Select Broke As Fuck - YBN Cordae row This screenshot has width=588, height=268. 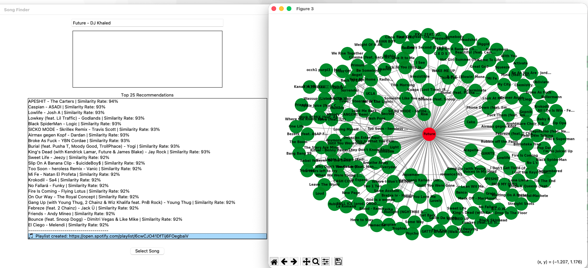(147, 140)
